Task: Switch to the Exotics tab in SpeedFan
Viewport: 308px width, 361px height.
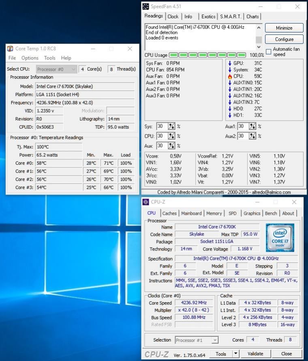Action: pyautogui.click(x=208, y=17)
